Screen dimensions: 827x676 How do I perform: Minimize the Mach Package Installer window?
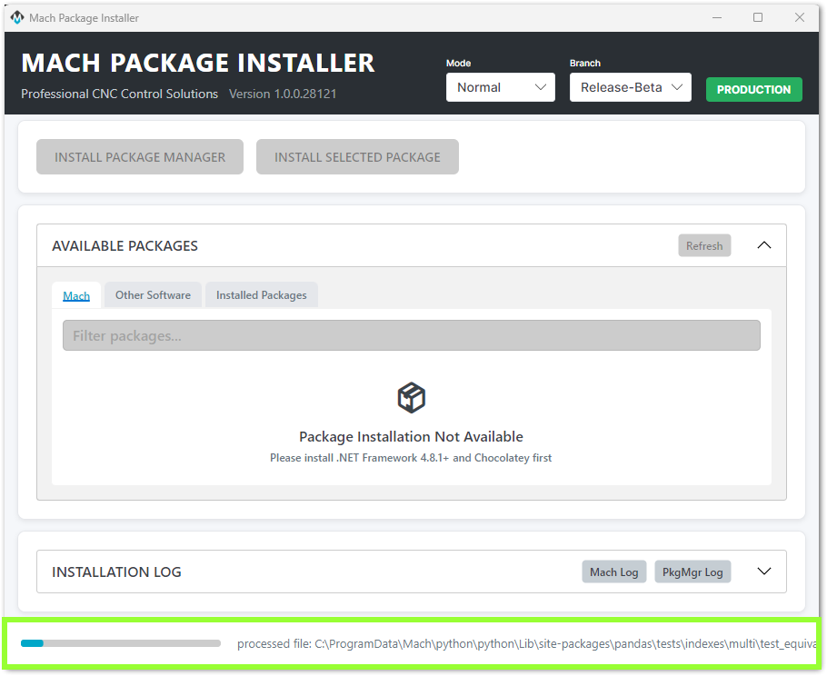point(716,17)
